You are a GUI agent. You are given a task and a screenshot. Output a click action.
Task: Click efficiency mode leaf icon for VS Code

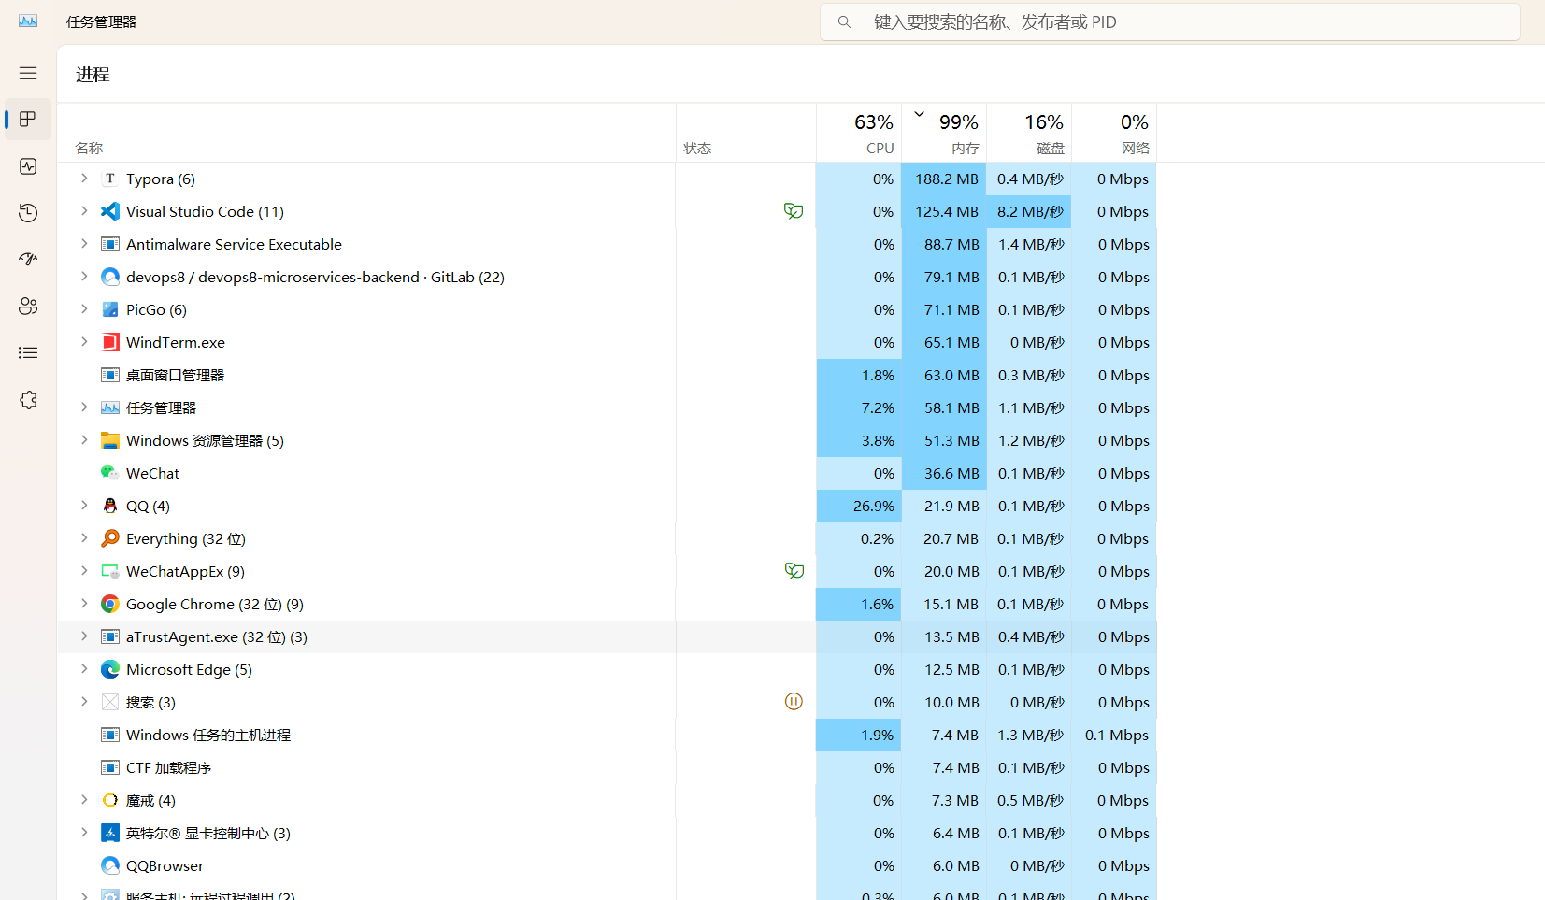[794, 211]
